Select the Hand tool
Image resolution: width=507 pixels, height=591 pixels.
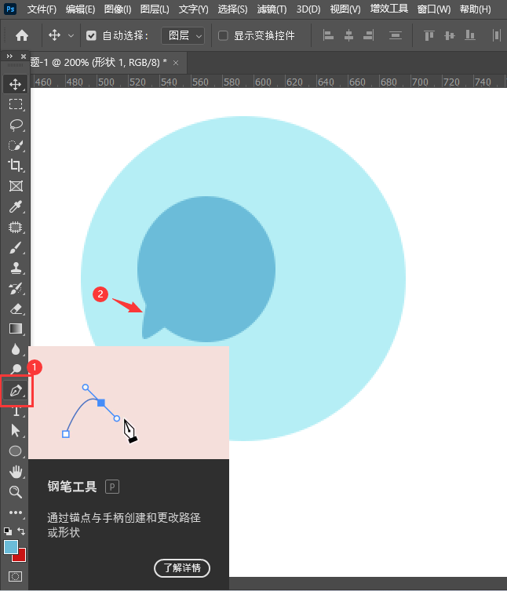coord(15,472)
